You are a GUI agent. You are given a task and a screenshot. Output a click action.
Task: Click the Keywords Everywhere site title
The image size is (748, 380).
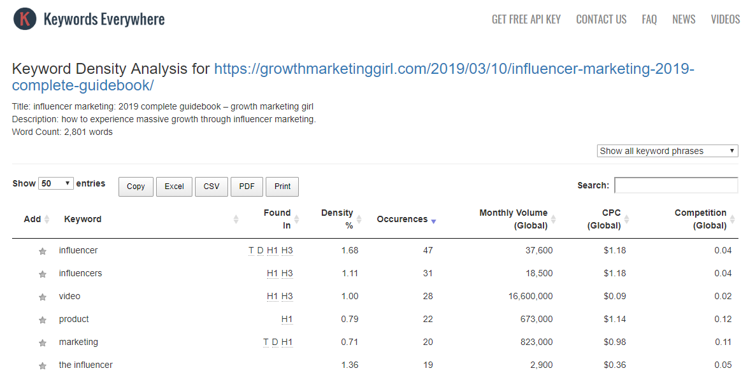pos(104,19)
